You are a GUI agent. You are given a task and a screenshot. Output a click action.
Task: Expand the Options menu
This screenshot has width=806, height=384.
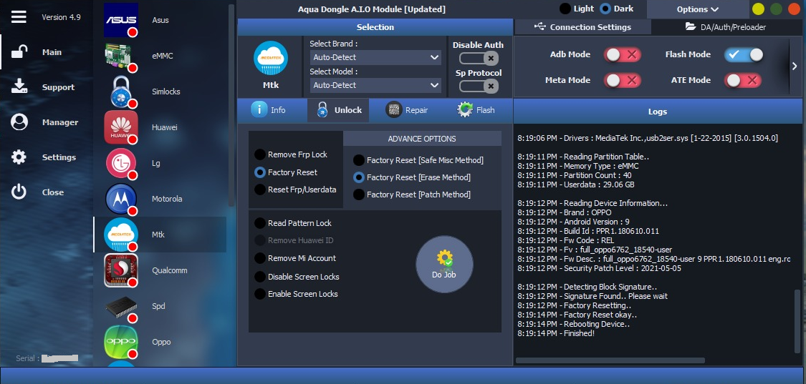[x=698, y=9]
